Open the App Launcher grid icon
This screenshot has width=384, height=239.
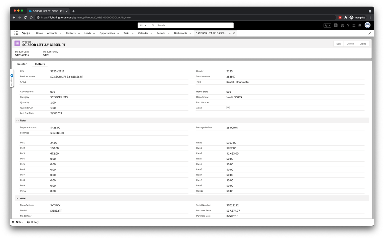[16, 33]
